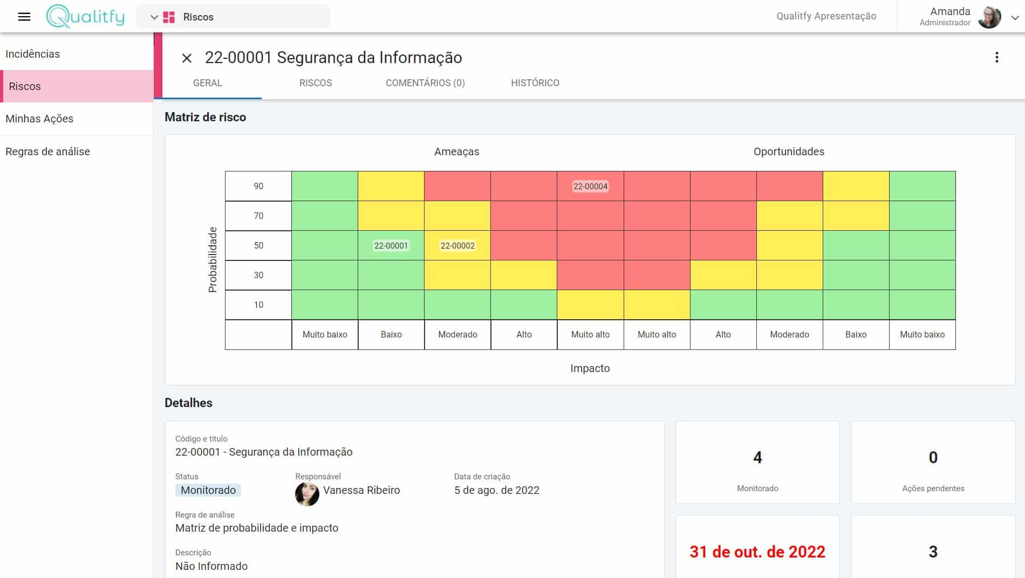Select risk 22-00002 in the matrix

coord(457,246)
